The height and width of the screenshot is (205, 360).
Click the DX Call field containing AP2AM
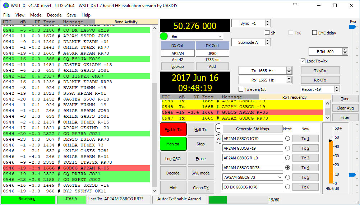coord(178,53)
